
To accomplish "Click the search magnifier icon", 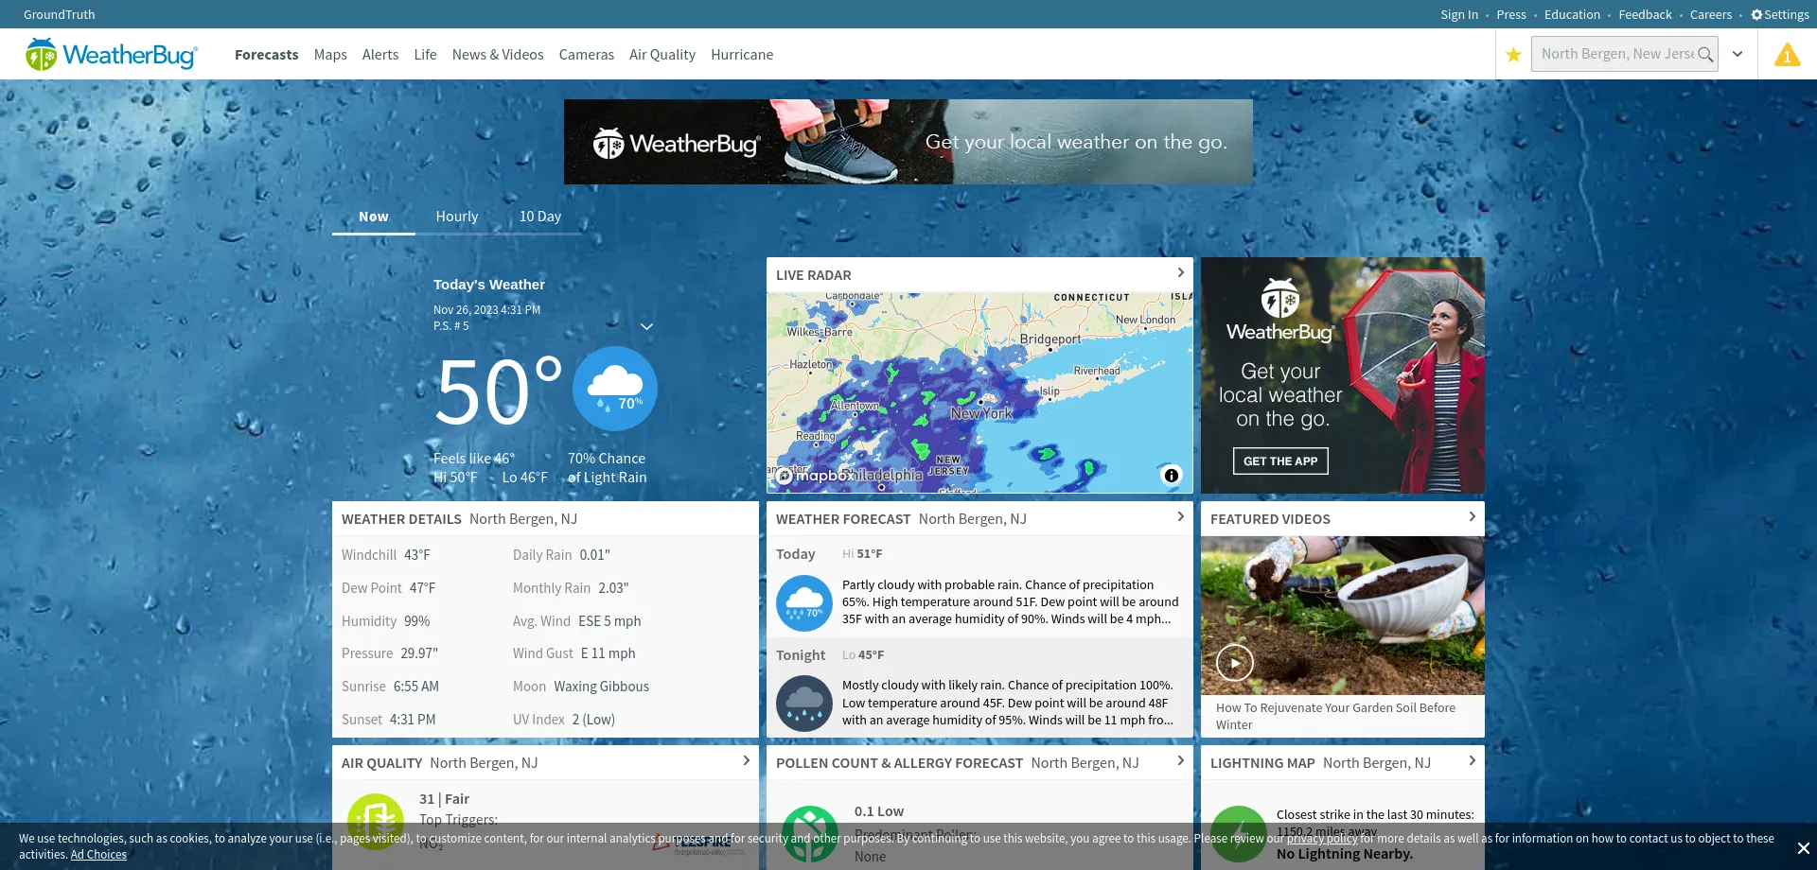I will point(1703,54).
